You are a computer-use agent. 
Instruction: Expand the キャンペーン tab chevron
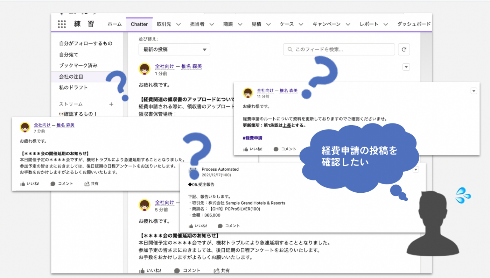click(348, 24)
